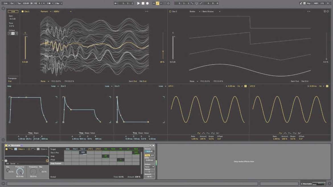Select the random LFO 1 shape icon

tap(218, 133)
